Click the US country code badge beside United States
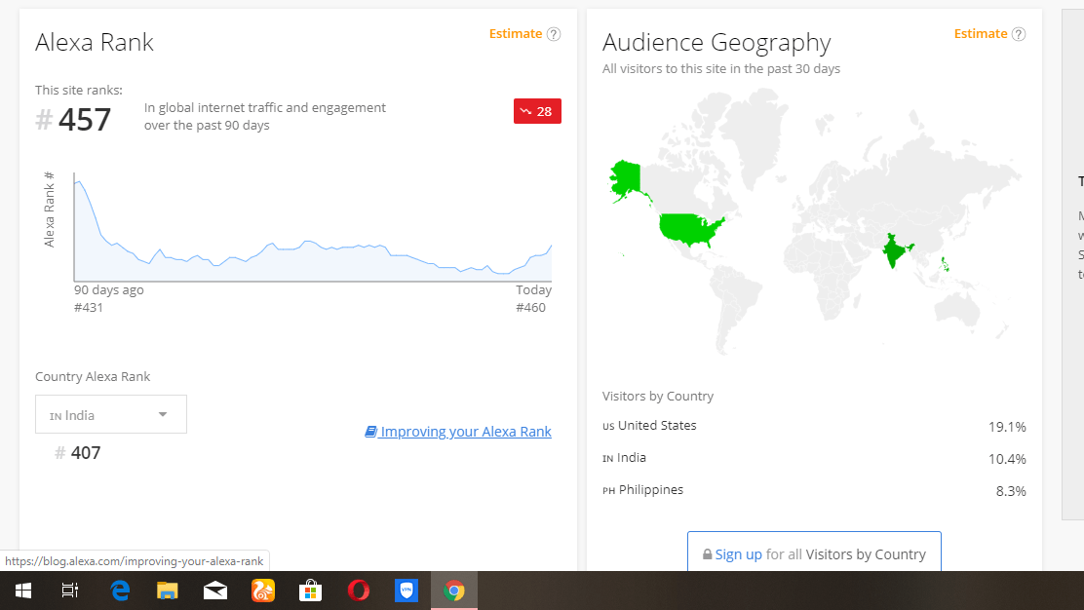 [610, 426]
